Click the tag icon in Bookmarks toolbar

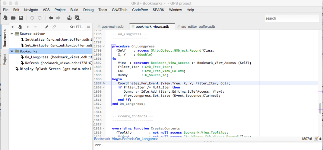pyautogui.click(x=54, y=27)
